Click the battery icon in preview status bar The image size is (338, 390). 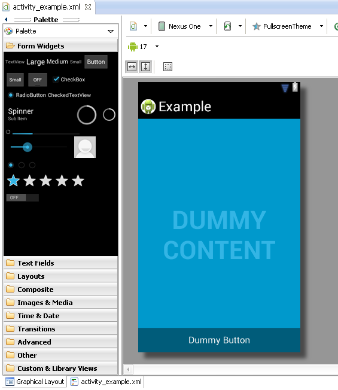295,87
